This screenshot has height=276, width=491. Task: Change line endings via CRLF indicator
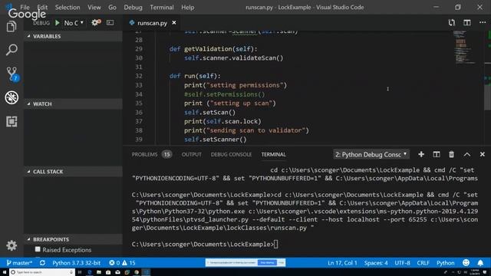[423, 263]
